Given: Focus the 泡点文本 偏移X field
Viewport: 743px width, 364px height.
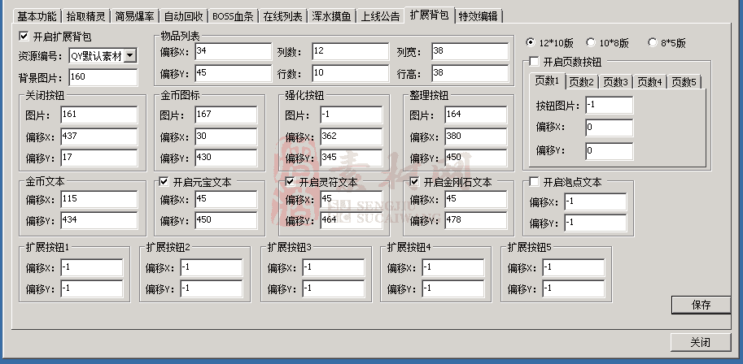Looking at the screenshot, I should coord(596,202).
